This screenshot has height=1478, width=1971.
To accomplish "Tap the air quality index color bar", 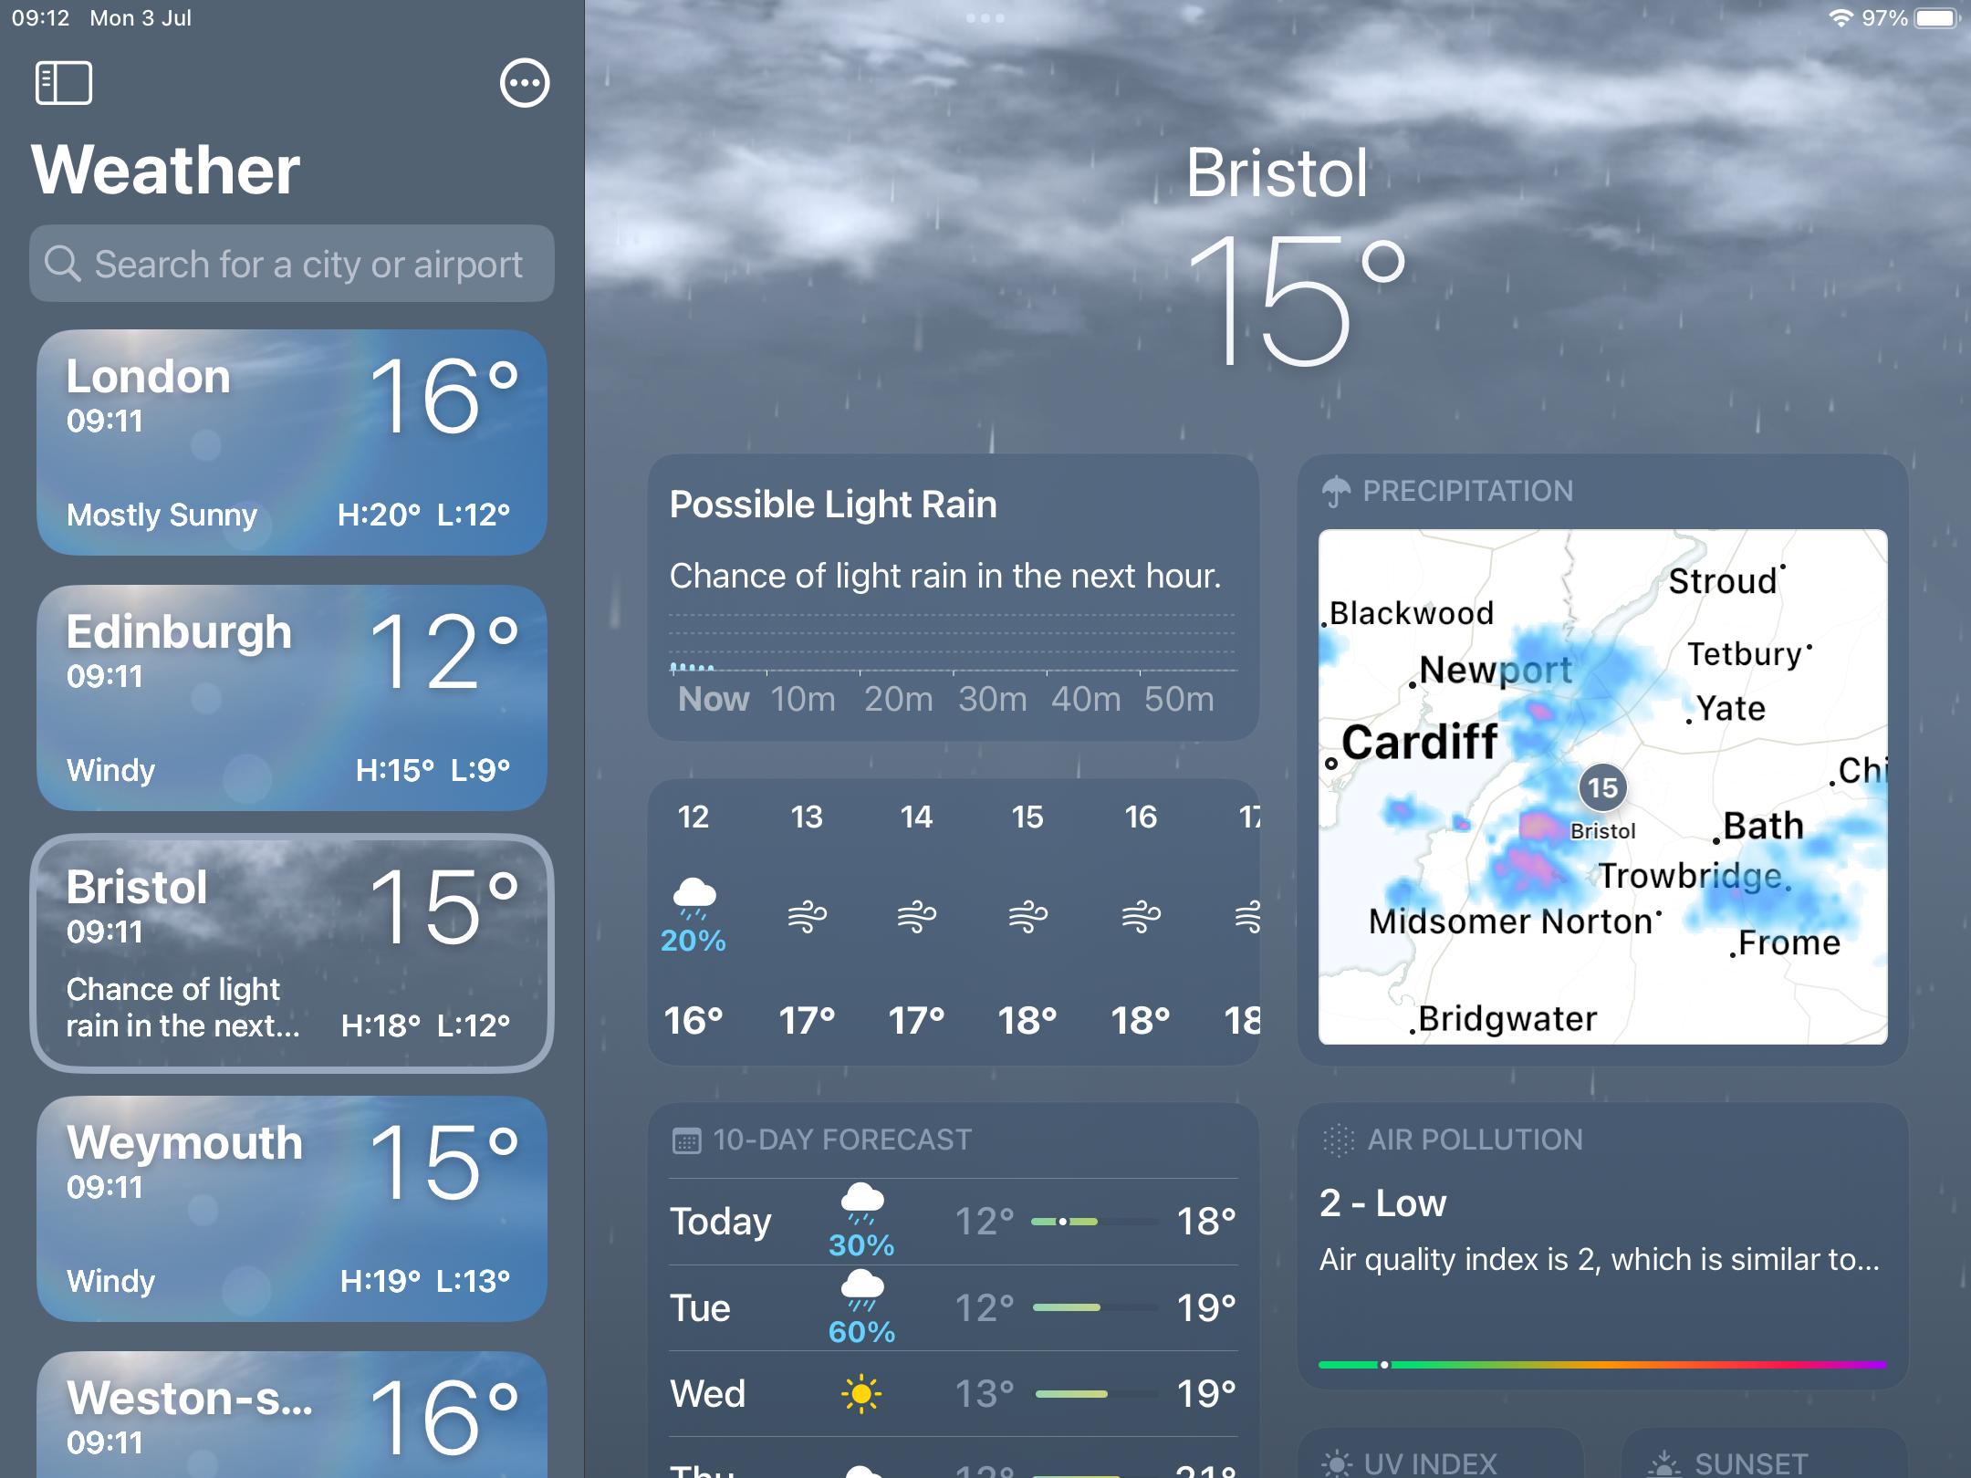I will 1602,1365.
